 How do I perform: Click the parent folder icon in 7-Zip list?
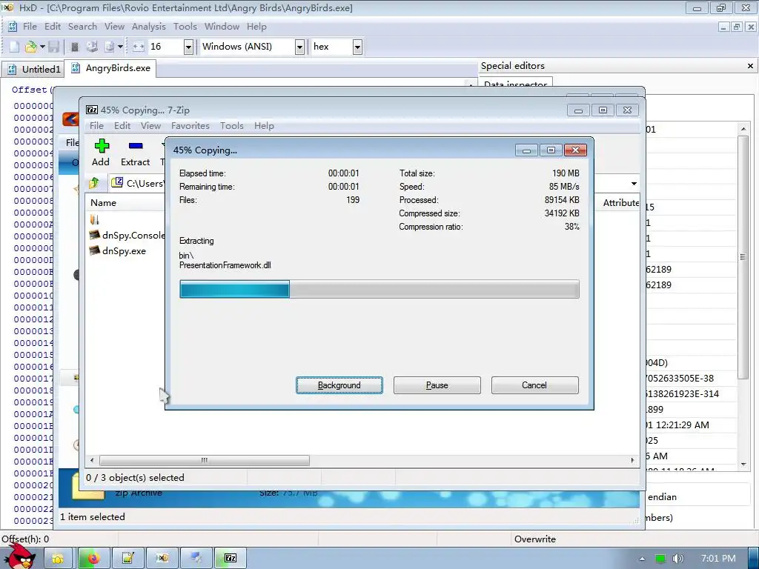[94, 219]
